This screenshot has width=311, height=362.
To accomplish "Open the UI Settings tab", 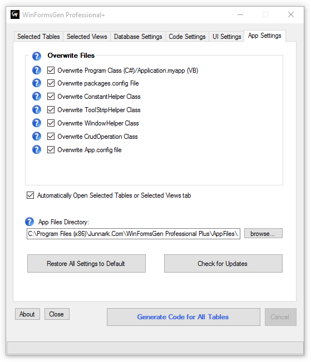I will 226,37.
